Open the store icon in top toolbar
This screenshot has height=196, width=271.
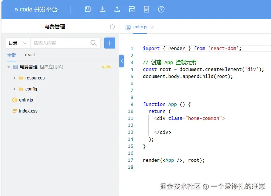click(132, 9)
